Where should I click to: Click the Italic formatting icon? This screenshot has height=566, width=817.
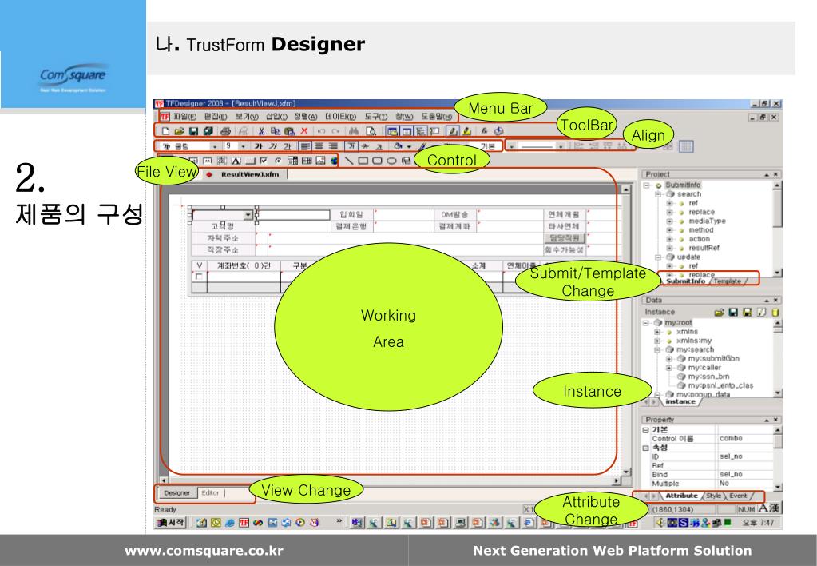[272, 146]
